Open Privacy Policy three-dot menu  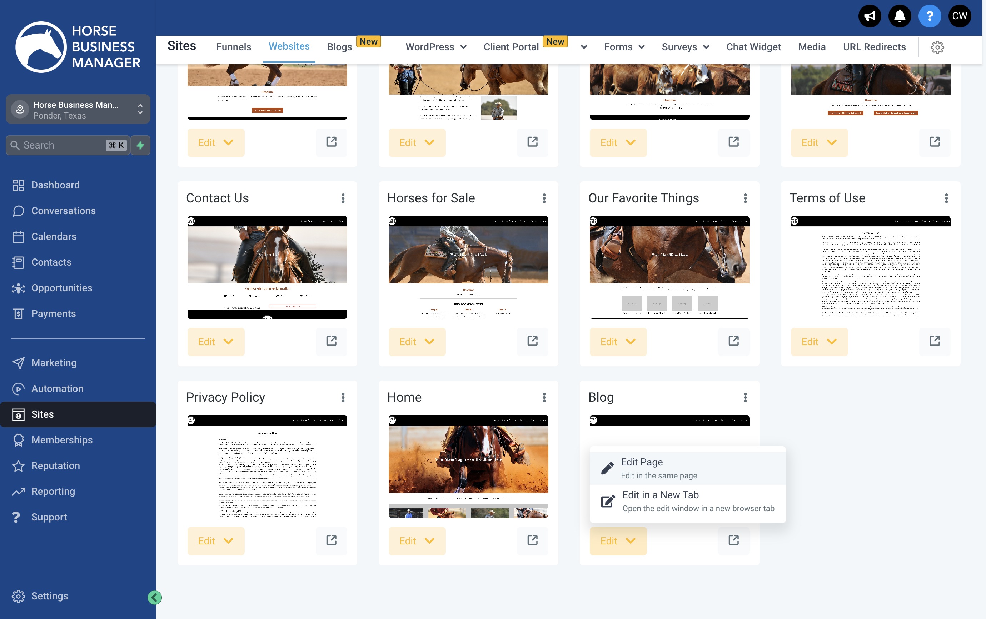coord(343,398)
